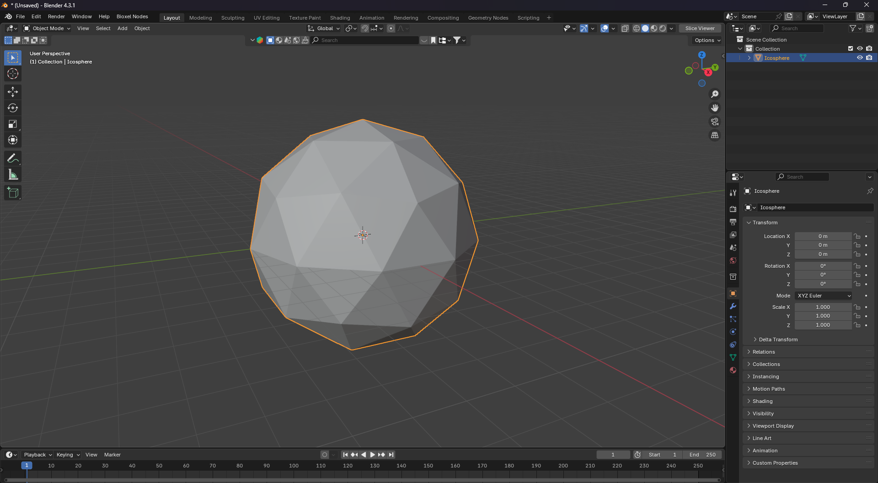Open the World properties tab
The height and width of the screenshot is (483, 878).
click(733, 260)
